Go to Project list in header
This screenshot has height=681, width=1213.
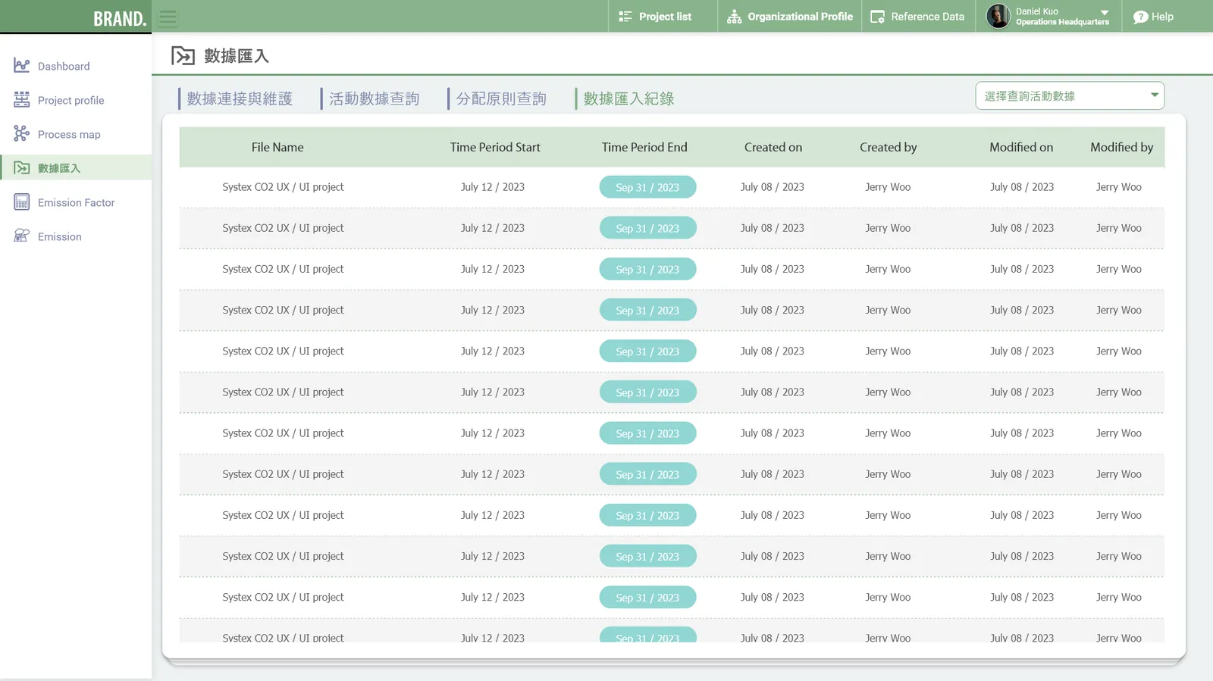[x=665, y=17]
